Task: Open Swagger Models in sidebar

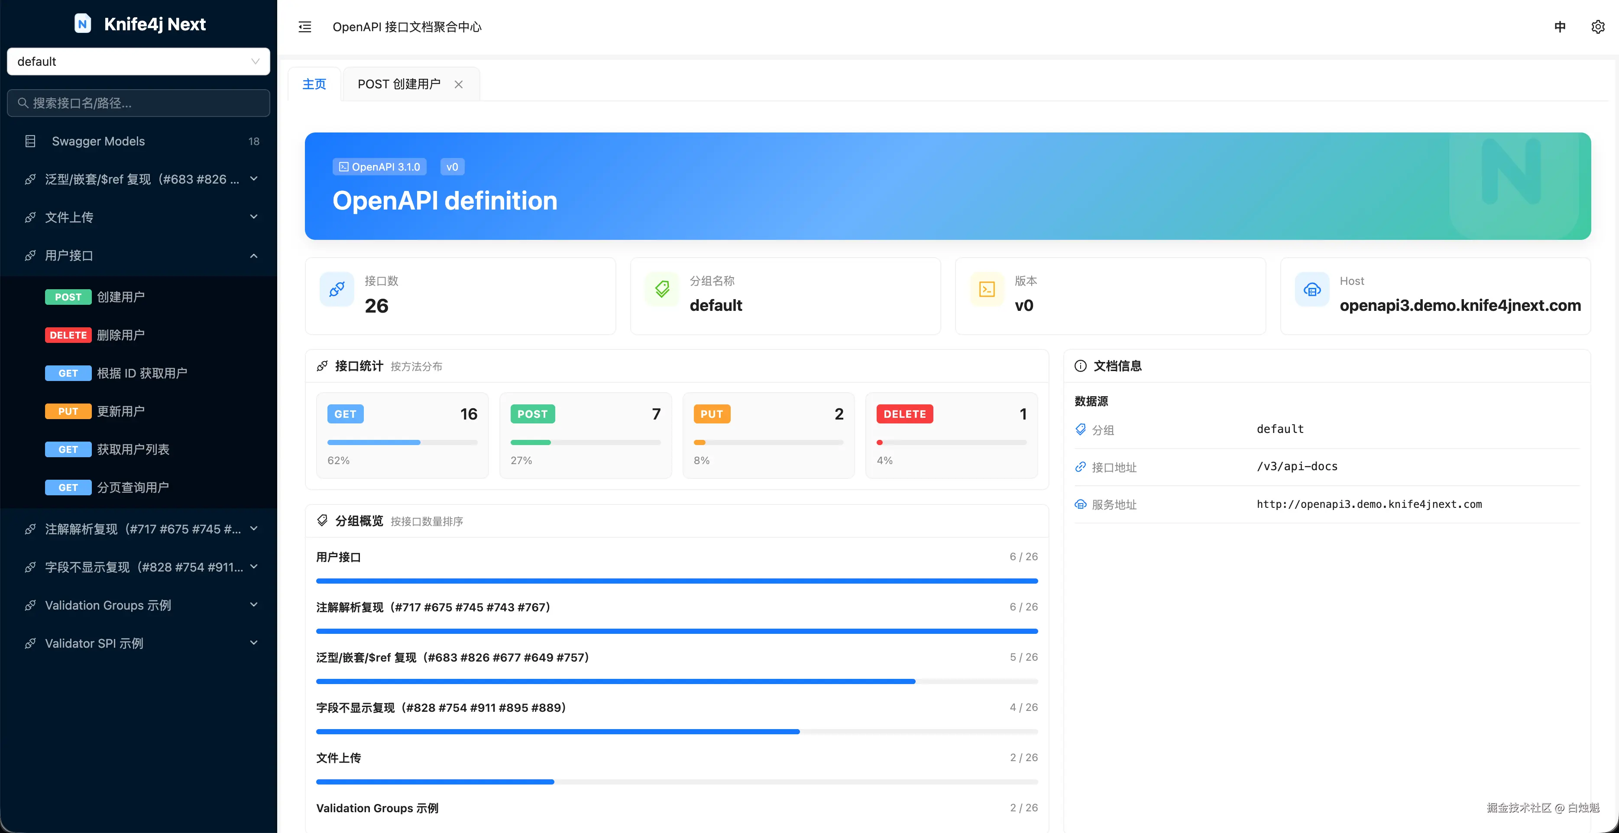Action: (x=138, y=141)
